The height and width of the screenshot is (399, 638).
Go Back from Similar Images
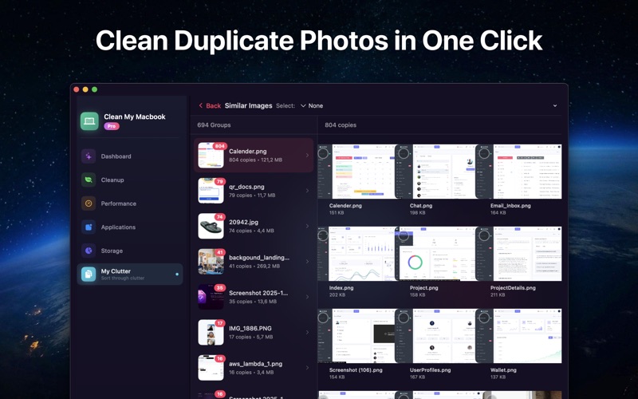pos(210,106)
